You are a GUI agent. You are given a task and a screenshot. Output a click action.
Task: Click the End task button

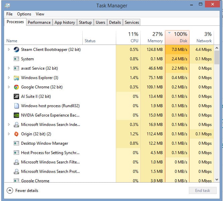203,191
